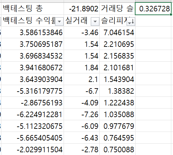This screenshot has width=173, height=155.
Task: Select cell containing -2.86756193
Action: [32, 103]
